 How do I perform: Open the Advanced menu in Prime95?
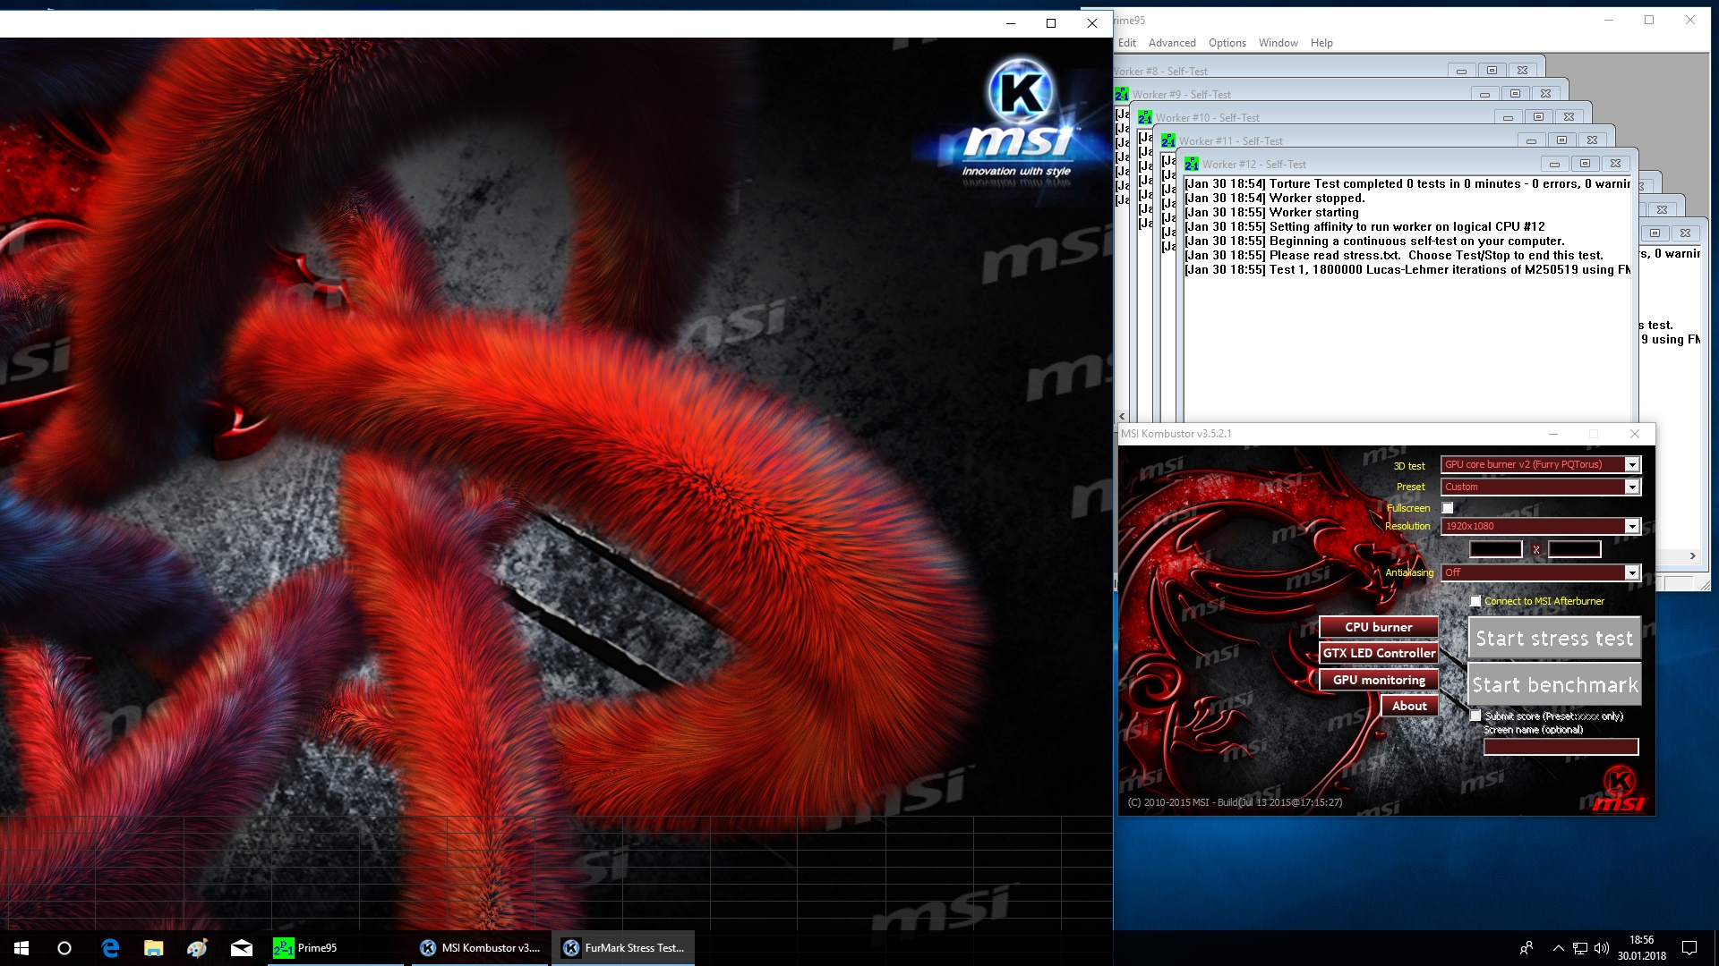point(1172,43)
